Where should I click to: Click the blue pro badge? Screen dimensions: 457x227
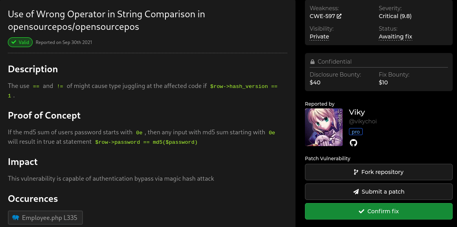[356, 132]
